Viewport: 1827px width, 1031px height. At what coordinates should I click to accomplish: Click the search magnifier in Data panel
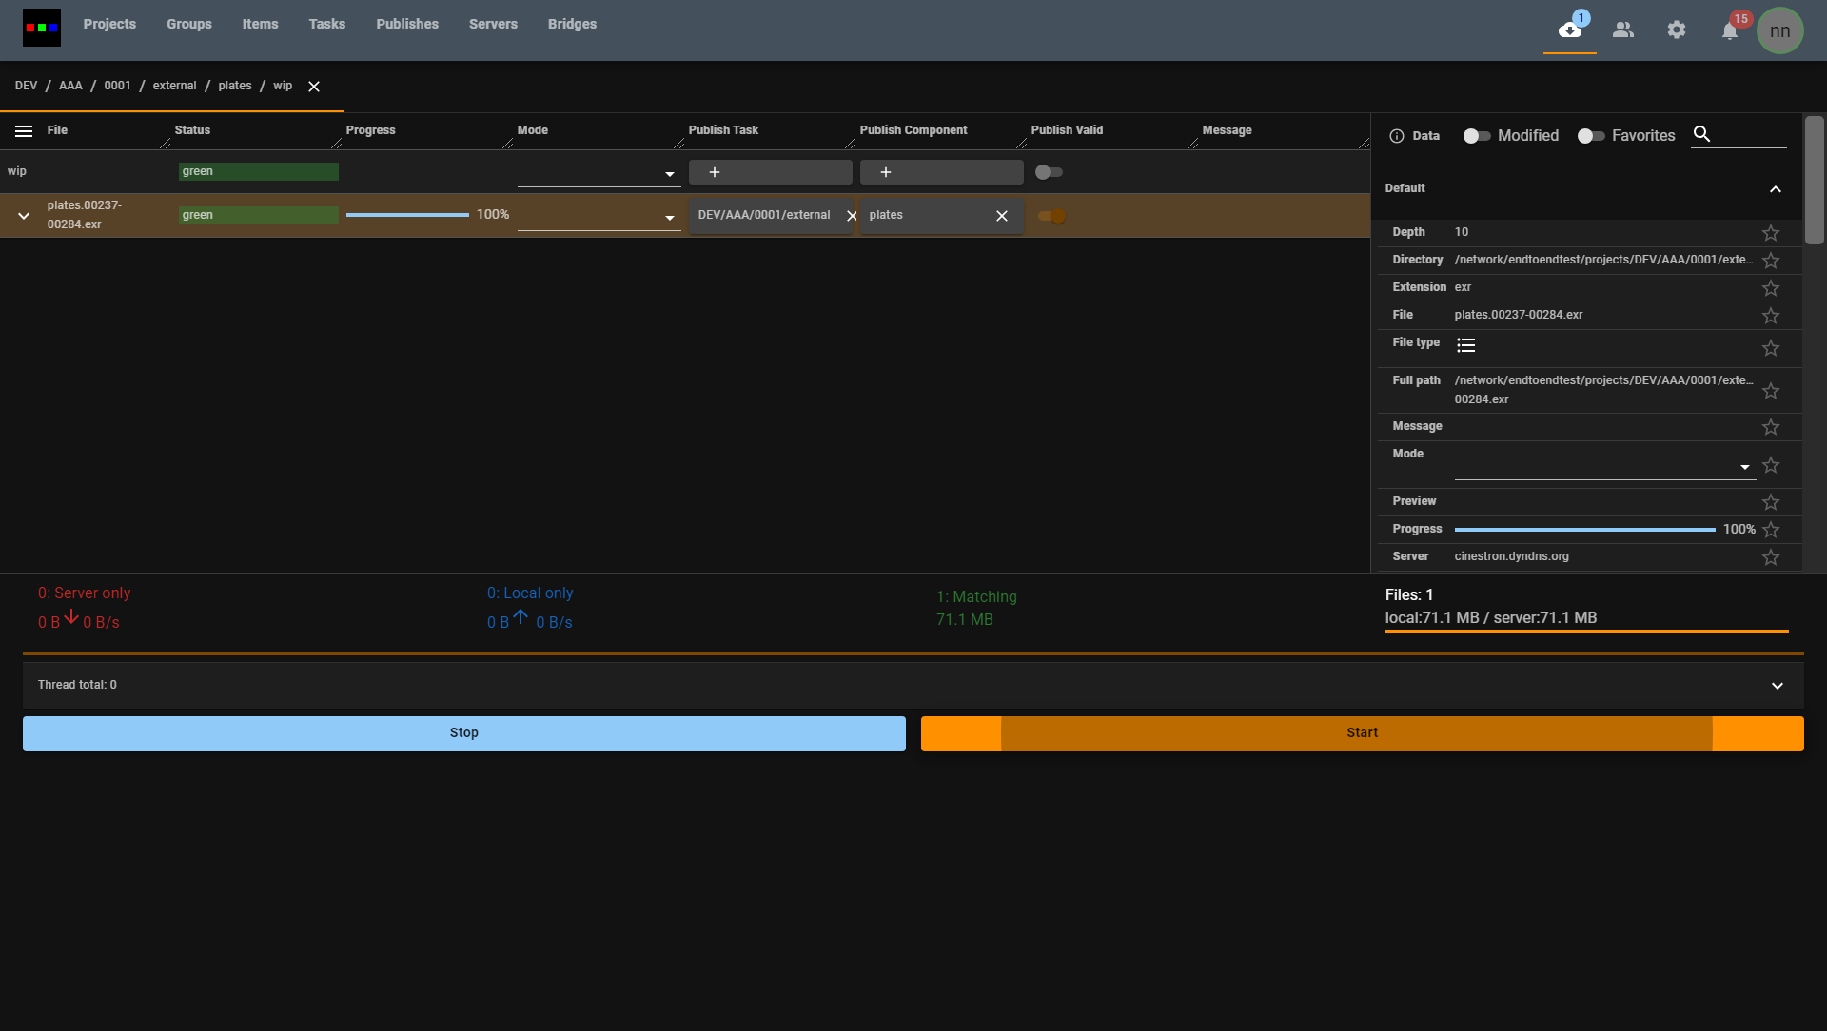click(x=1701, y=135)
